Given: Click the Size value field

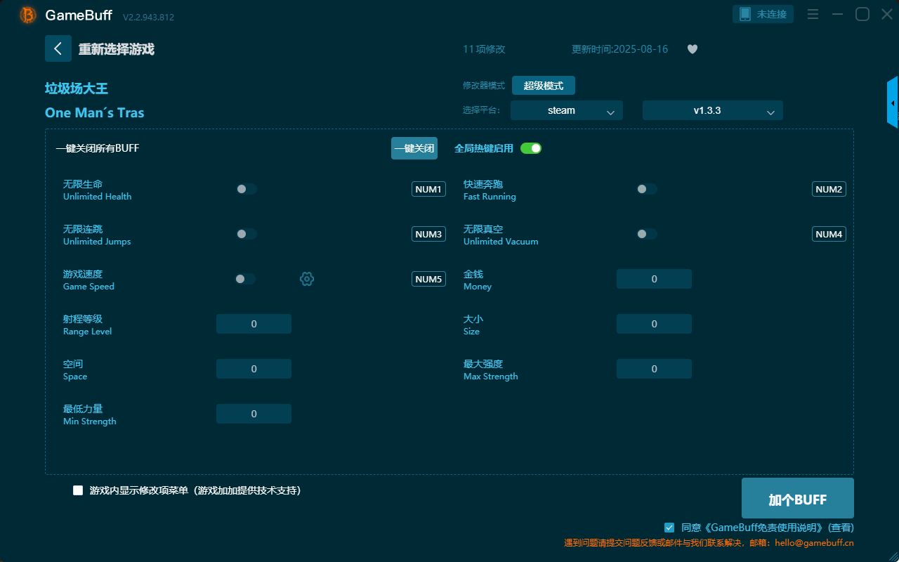Looking at the screenshot, I should pos(654,324).
